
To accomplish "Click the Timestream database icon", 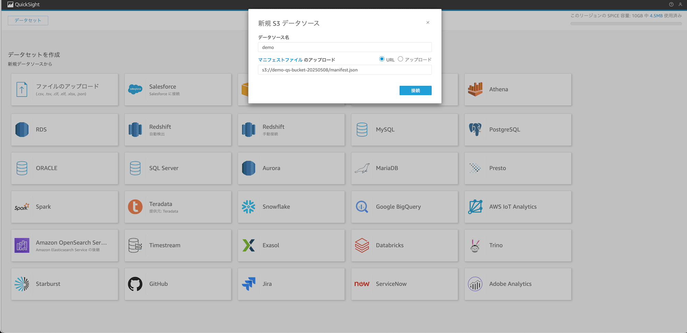I will [135, 246].
